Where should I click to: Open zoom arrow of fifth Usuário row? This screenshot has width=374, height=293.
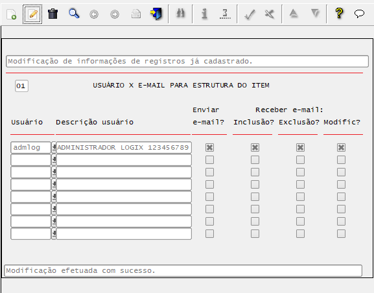54,197
